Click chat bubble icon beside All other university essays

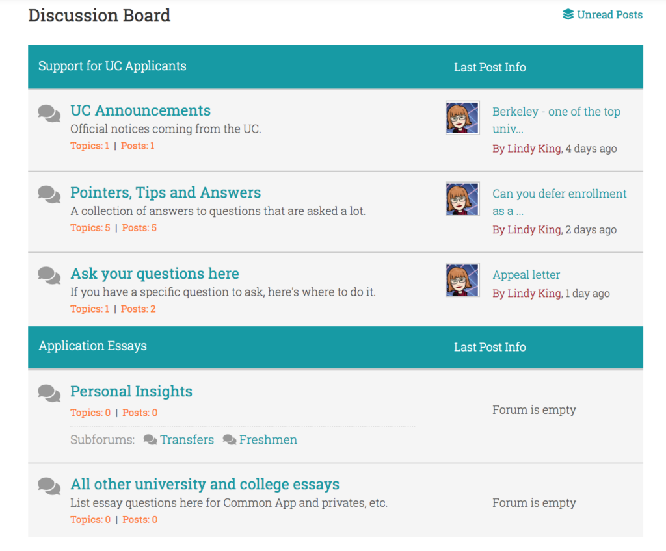coord(49,487)
